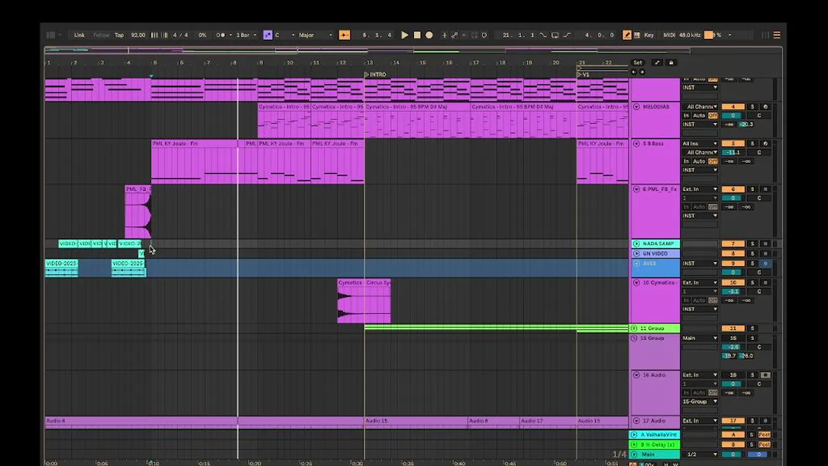Select the AVES track header
The image size is (828, 466).
coord(655,268)
